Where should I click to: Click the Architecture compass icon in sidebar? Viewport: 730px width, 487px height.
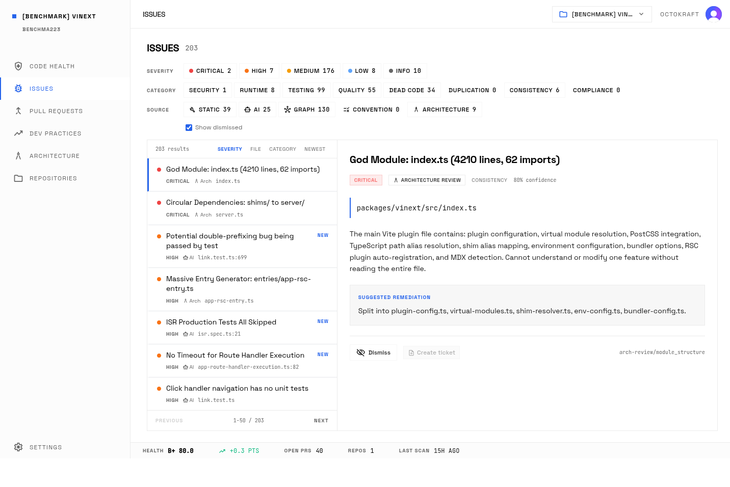pyautogui.click(x=18, y=156)
